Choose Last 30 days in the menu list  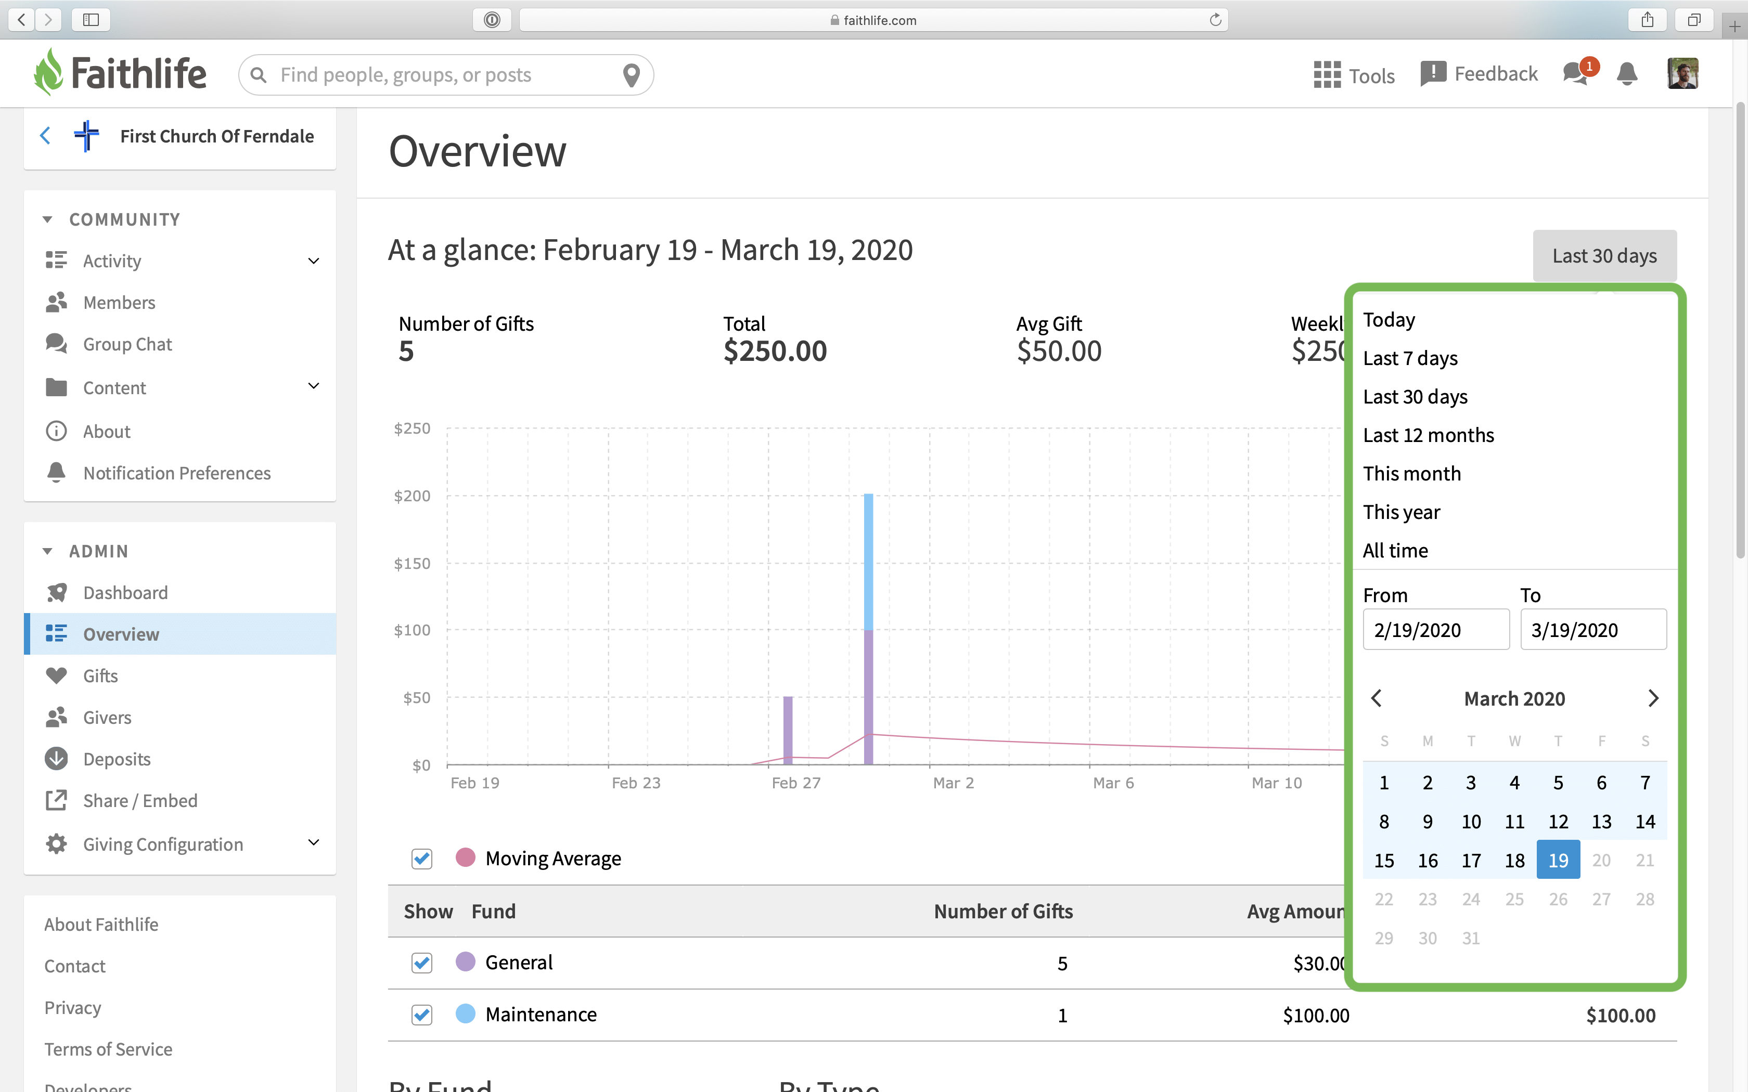[x=1415, y=396]
